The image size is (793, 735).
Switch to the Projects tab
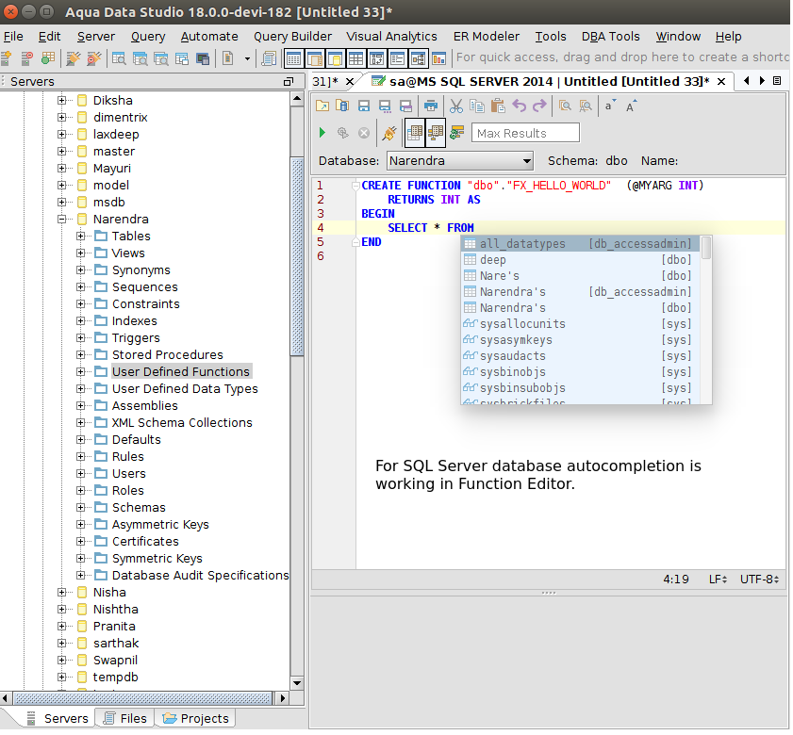[196, 719]
